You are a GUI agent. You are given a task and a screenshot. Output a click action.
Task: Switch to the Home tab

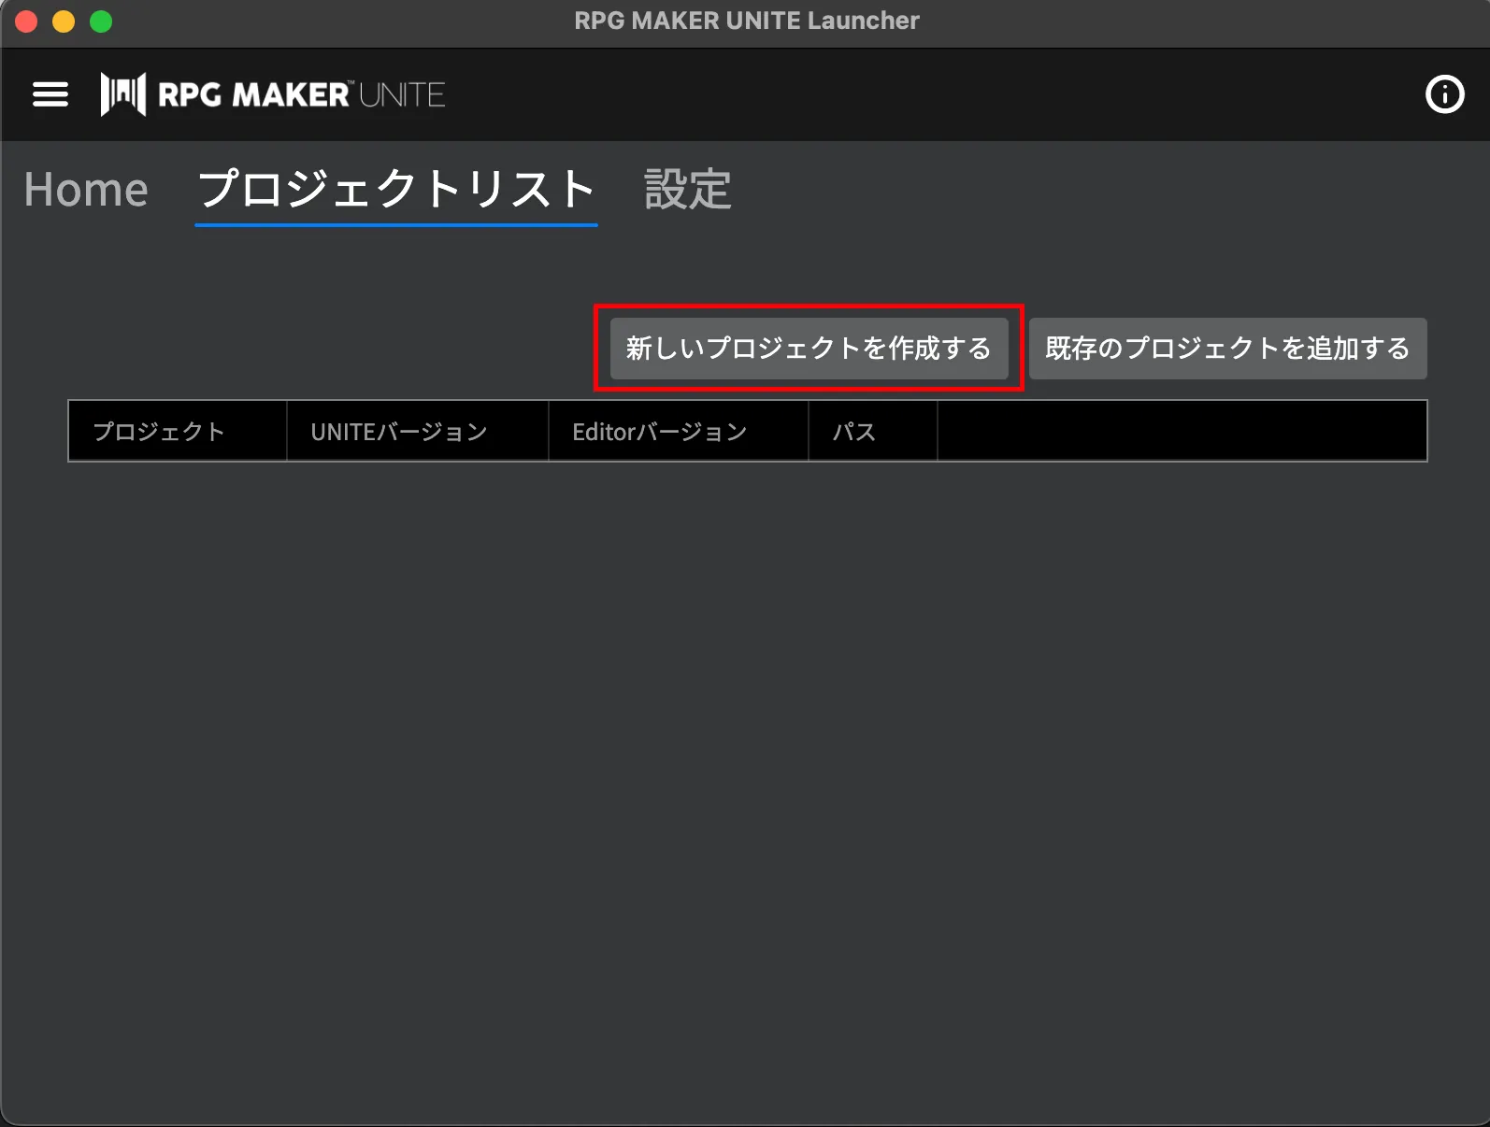pyautogui.click(x=86, y=190)
